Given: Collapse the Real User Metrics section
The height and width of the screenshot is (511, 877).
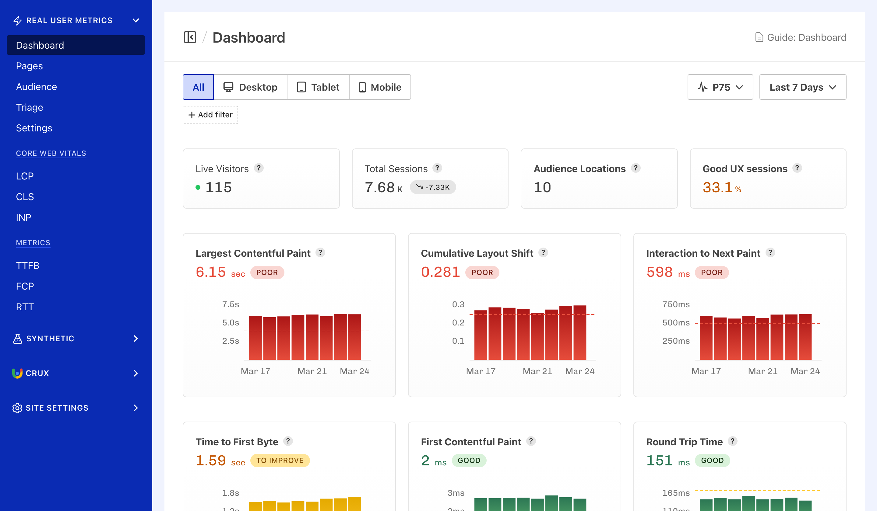Looking at the screenshot, I should click(x=136, y=20).
